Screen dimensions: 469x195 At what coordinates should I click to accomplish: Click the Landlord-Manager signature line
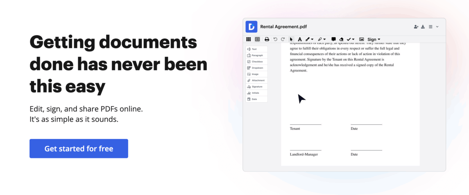point(306,150)
